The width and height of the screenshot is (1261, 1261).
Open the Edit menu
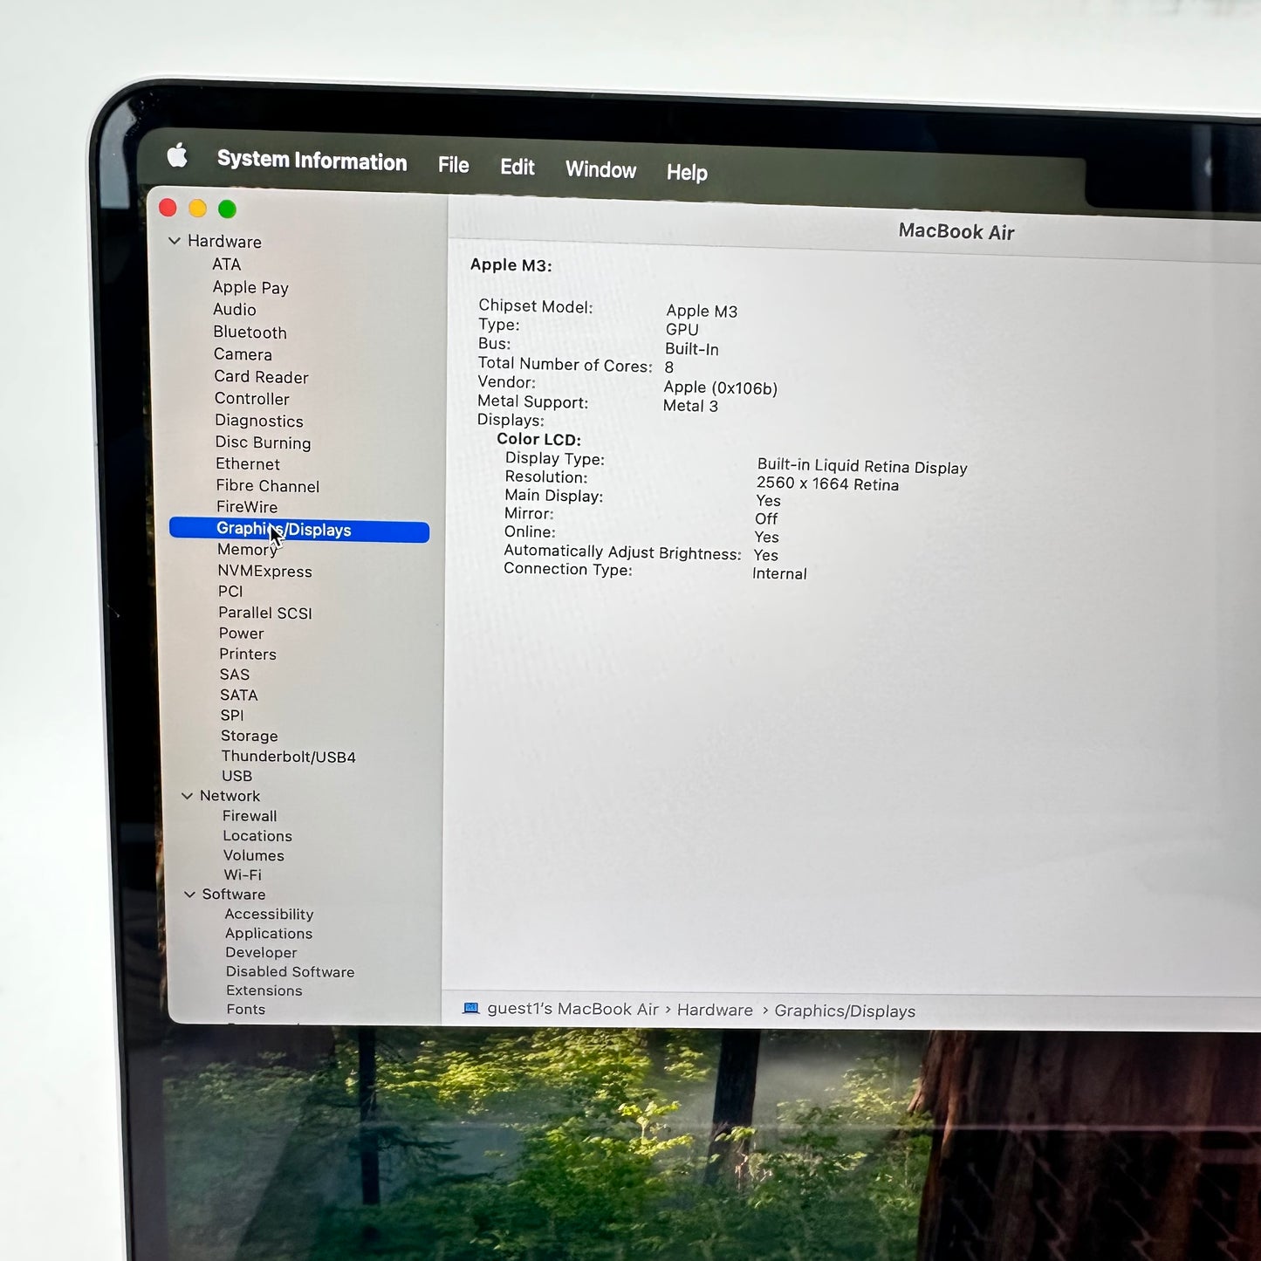(517, 167)
